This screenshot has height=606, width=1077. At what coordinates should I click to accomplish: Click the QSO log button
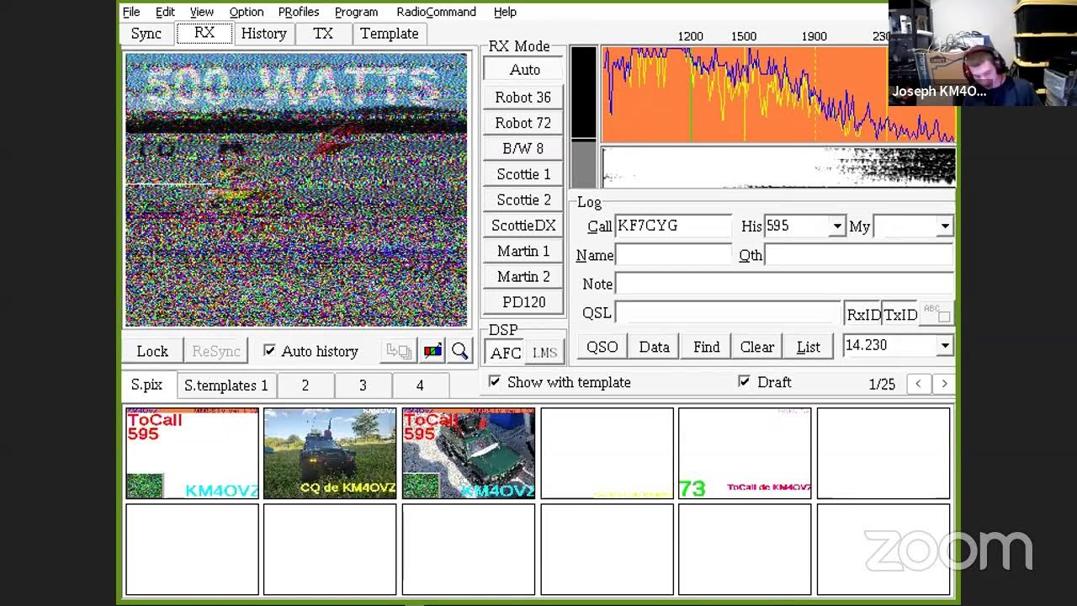click(602, 347)
